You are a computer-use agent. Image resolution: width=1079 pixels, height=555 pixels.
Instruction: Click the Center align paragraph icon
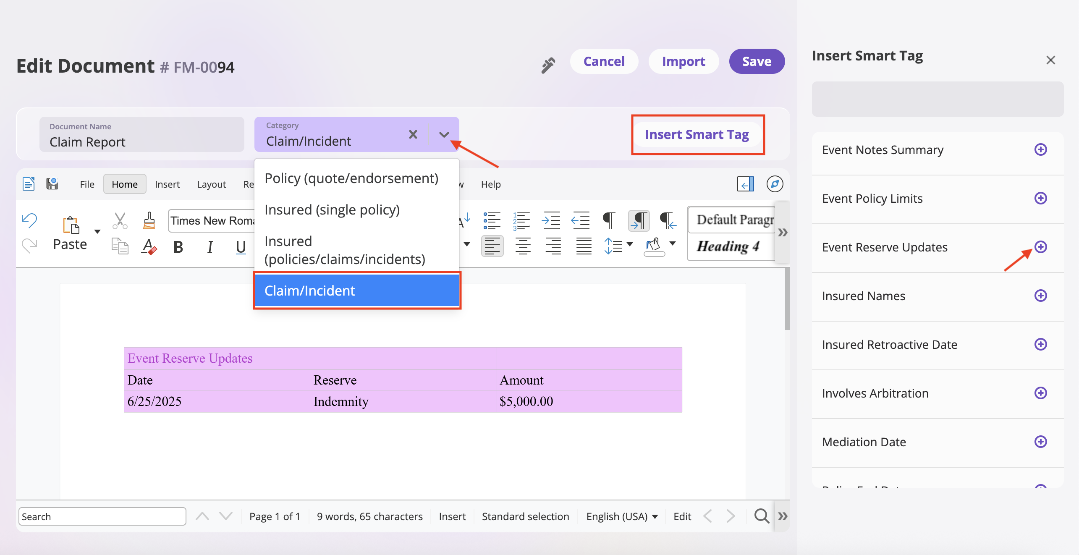pos(523,246)
